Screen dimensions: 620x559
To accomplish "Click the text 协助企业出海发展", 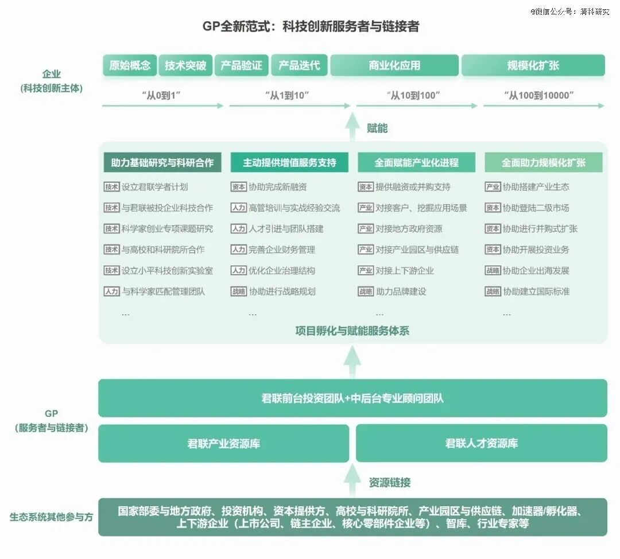I will (x=536, y=271).
